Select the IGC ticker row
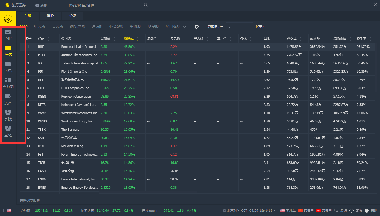 pos(197,63)
